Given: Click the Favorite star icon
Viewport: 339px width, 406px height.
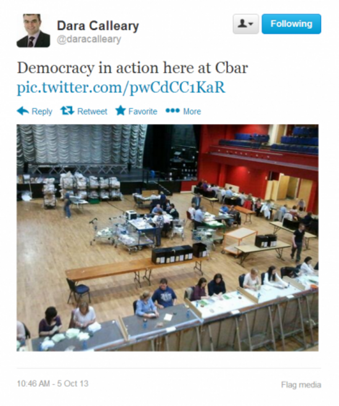Looking at the screenshot, I should (120, 110).
